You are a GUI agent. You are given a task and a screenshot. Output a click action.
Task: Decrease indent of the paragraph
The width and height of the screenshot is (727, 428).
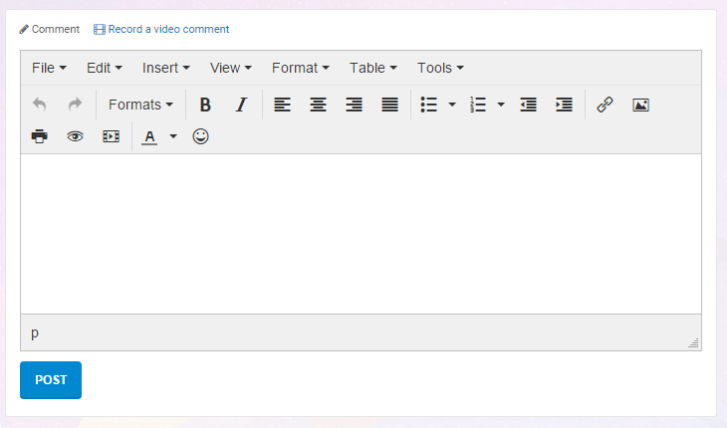[528, 105]
